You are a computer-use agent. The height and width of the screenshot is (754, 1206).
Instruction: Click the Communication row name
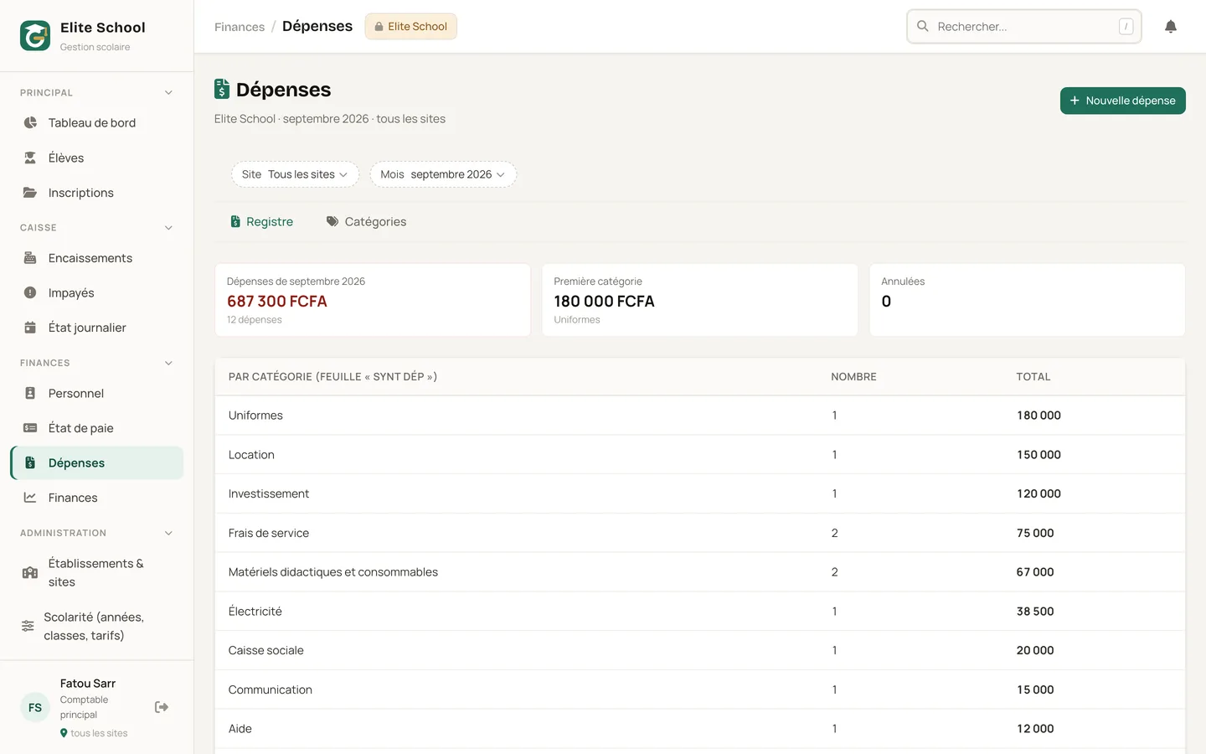pos(271,690)
